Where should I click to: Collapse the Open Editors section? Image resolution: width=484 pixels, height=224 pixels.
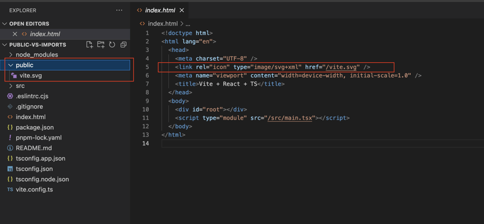5,24
